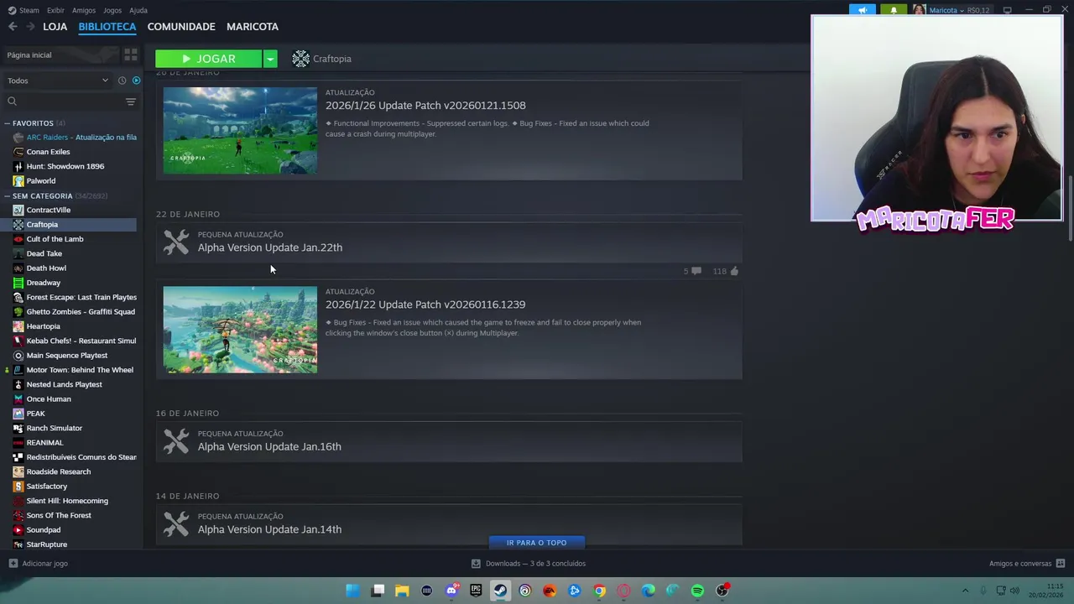Open the MARICOTA profile tab
Screen dimensions: 1074x604
(x=253, y=27)
